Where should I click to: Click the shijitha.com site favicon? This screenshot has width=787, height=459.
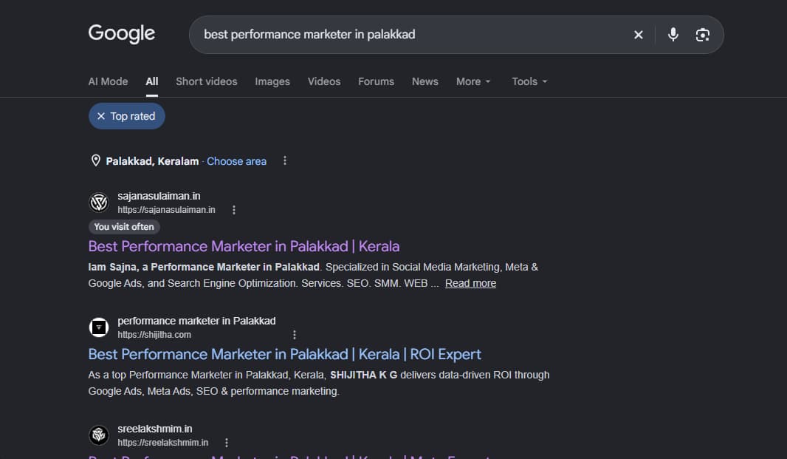[x=99, y=327]
